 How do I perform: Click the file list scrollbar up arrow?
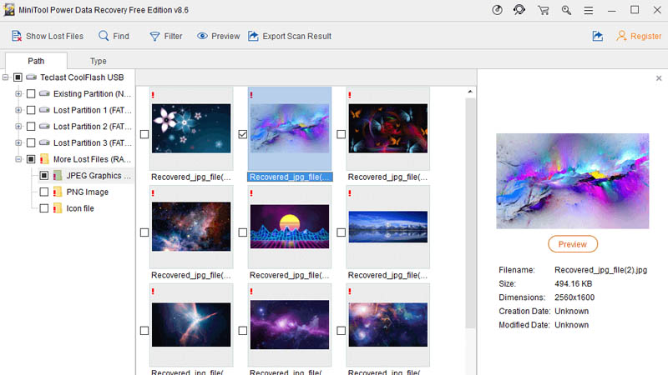(470, 92)
